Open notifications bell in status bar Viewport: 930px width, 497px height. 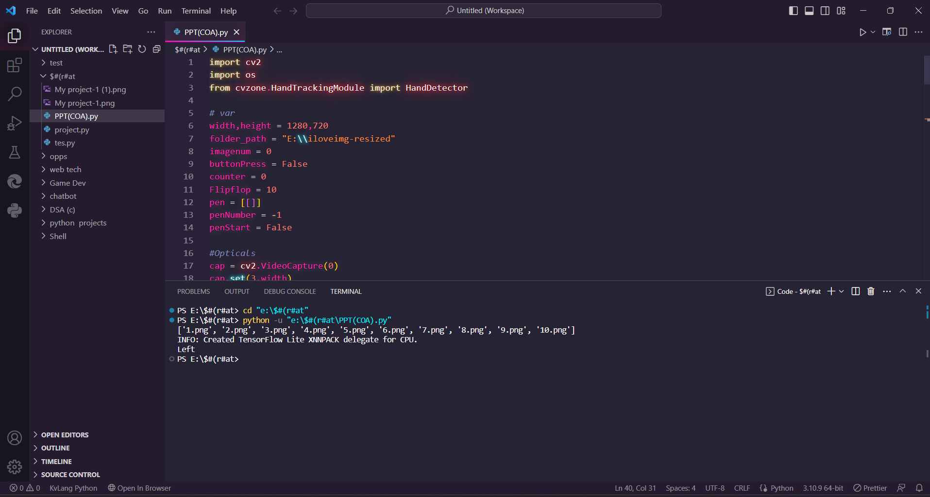click(x=919, y=488)
